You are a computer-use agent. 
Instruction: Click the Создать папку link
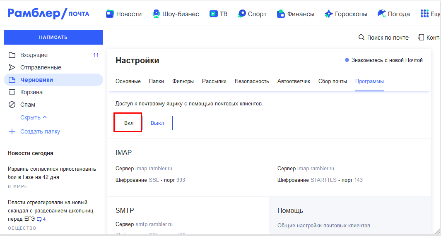pyautogui.click(x=40, y=131)
